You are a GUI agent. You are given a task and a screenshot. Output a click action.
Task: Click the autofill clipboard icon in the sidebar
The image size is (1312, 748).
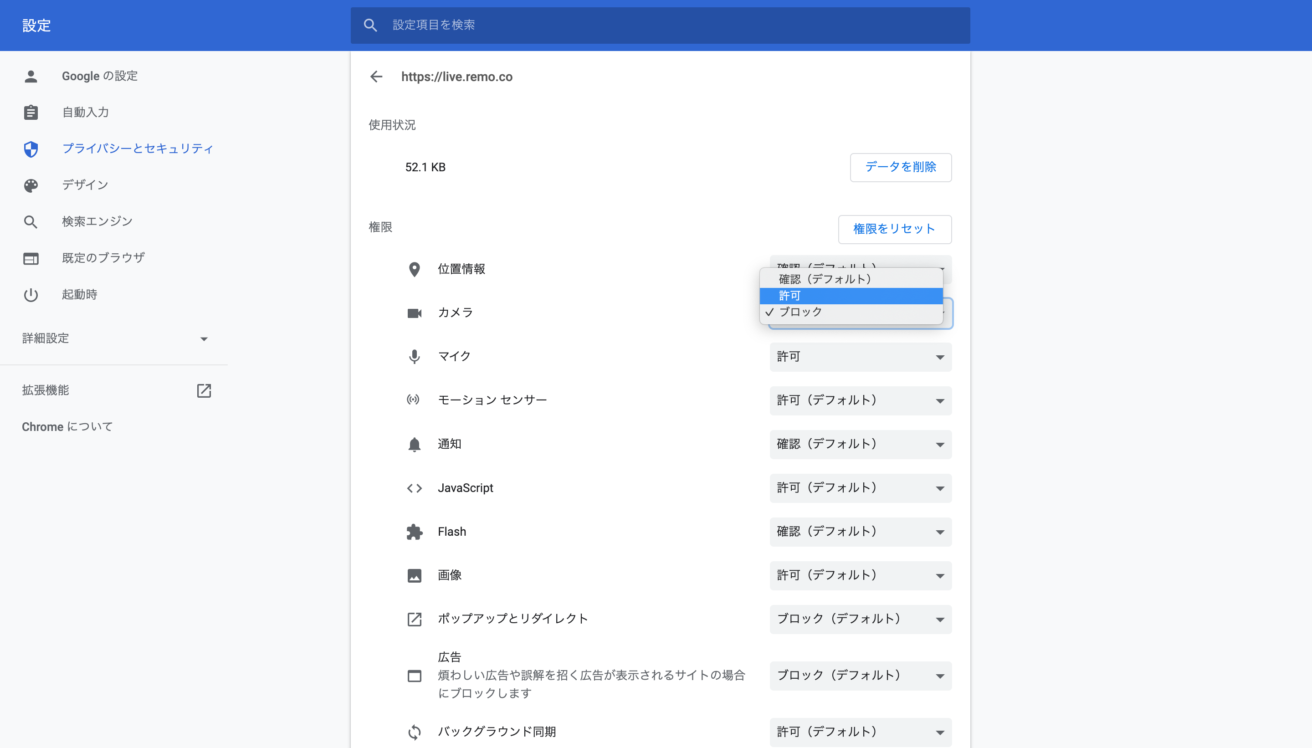(31, 113)
